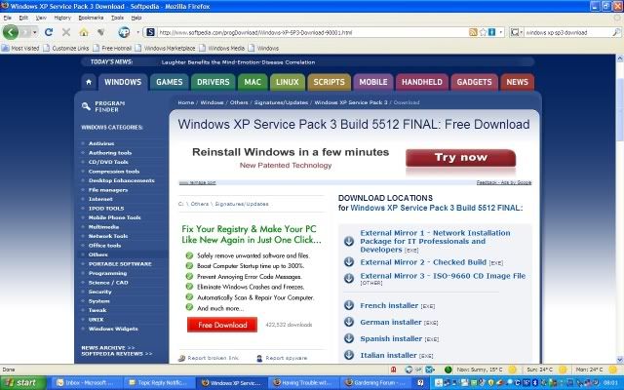This screenshot has width=624, height=390.
Task: Click the blue info icon in address bar
Action: click(491, 32)
